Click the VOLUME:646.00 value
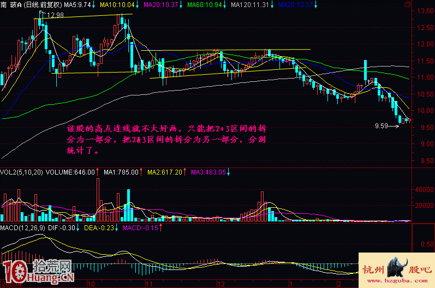This screenshot has width=435, height=288. pyautogui.click(x=70, y=172)
